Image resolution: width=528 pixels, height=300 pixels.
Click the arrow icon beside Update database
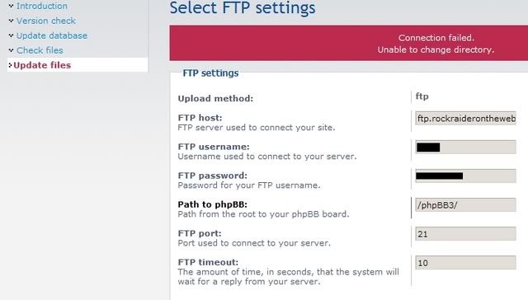coord(11,35)
